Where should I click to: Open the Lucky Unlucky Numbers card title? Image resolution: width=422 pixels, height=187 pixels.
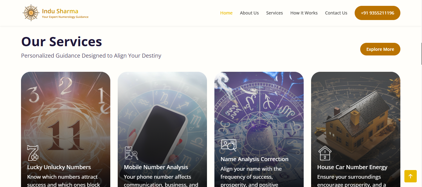pos(59,167)
